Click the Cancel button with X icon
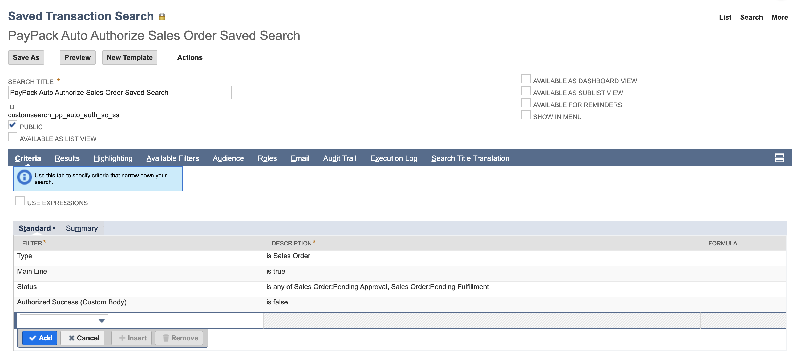Image resolution: width=801 pixels, height=359 pixels. (x=82, y=338)
